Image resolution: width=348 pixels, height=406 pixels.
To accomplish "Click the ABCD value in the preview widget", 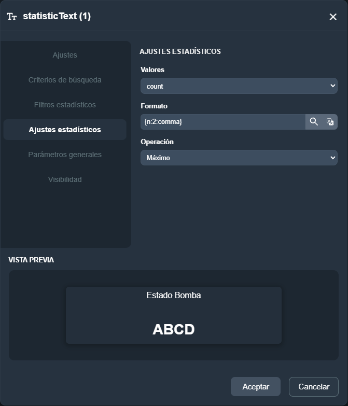I will [x=174, y=330].
